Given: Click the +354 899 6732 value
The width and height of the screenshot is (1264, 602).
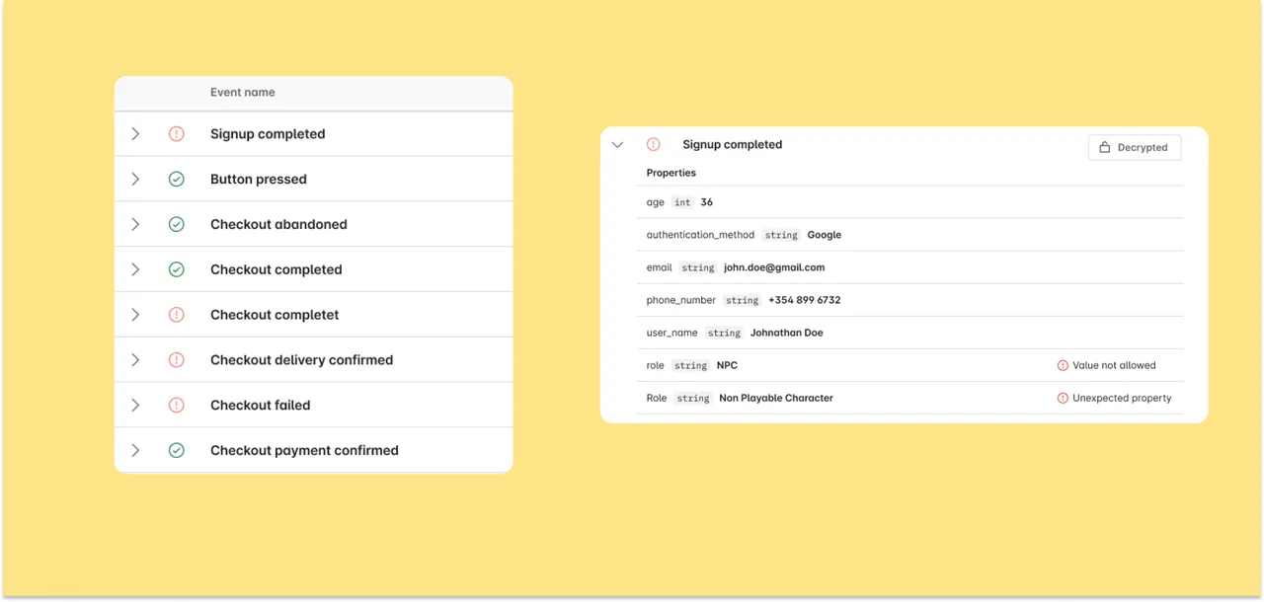Looking at the screenshot, I should coord(805,300).
